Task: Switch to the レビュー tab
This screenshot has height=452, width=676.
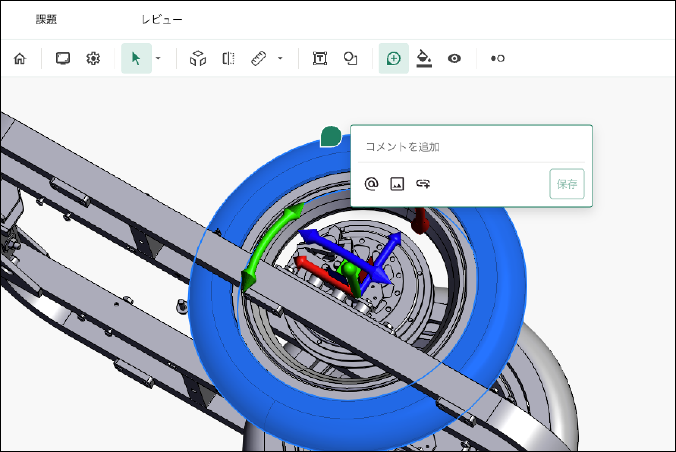Action: 162,20
